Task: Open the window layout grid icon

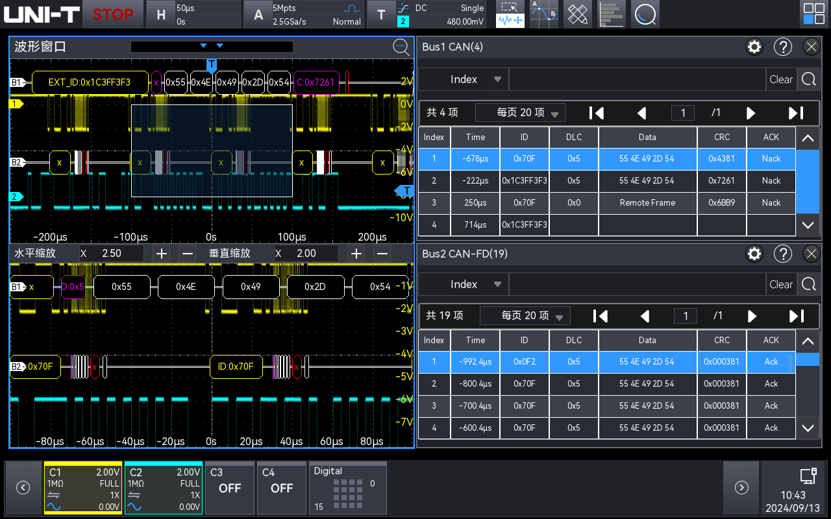Action: (813, 14)
